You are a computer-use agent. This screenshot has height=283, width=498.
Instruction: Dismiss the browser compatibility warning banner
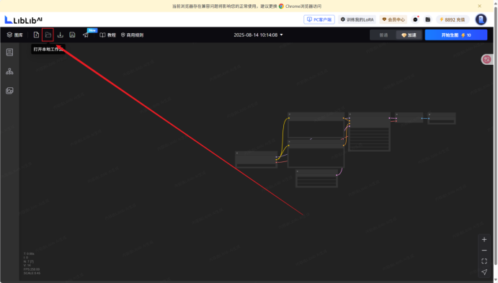[479, 6]
